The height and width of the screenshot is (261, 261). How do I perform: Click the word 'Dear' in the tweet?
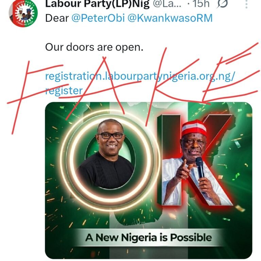pos(56,18)
